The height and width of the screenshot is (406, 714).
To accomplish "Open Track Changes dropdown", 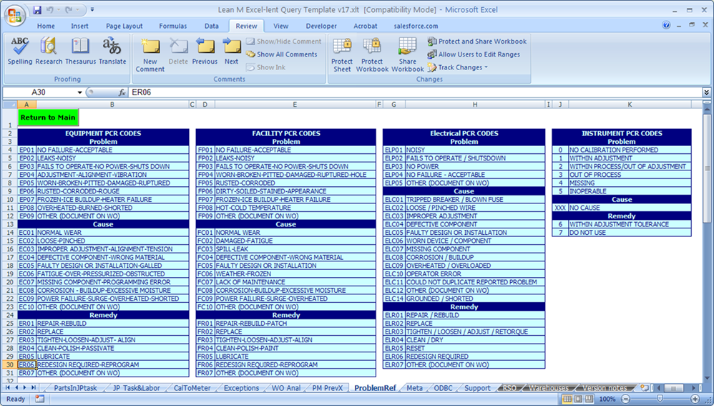I will tap(458, 67).
